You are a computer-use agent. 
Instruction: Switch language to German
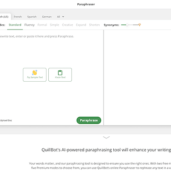[x=47, y=17]
